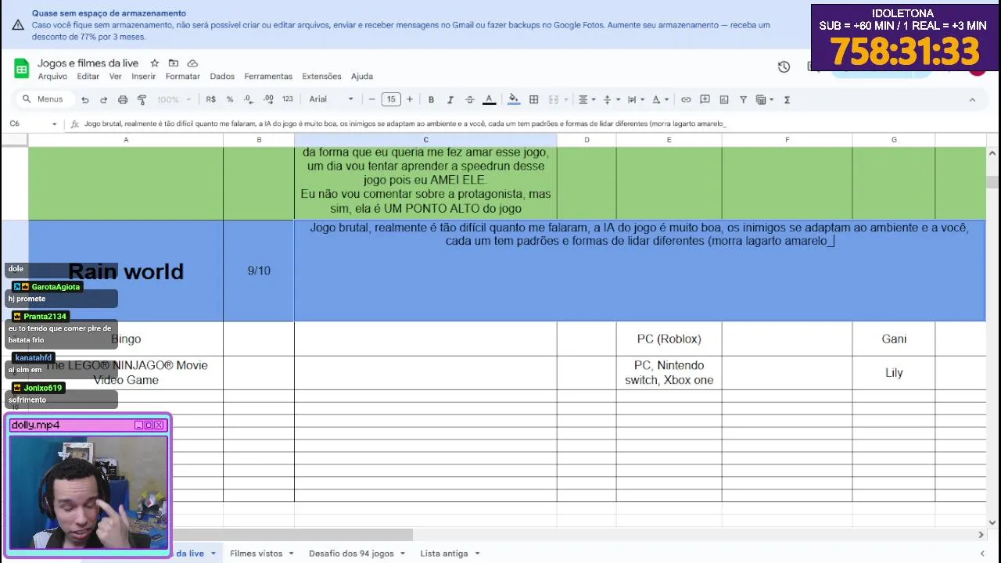Open vertical align dropdown
Screen dimensions: 1001x563
611,99
